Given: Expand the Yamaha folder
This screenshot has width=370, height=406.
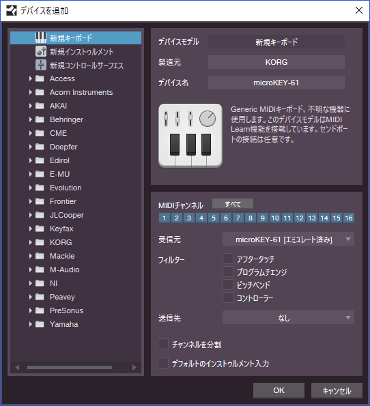Looking at the screenshot, I should coord(31,324).
